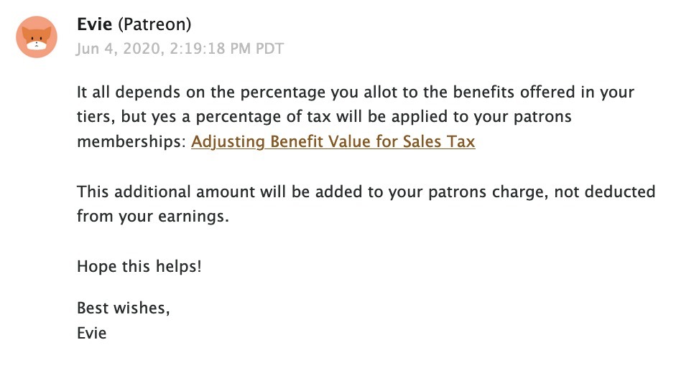694x373 pixels.
Task: Click the bold sender name Evie in the header
Action: [94, 24]
